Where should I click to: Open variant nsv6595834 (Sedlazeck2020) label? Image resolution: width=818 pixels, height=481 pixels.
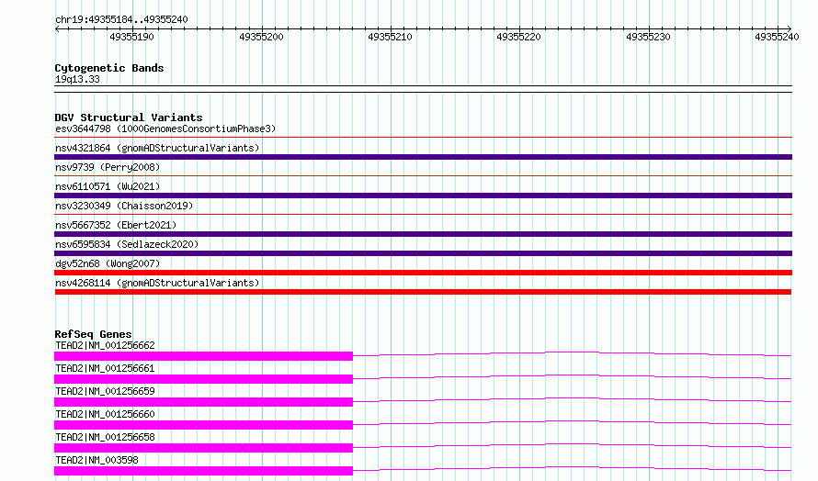point(127,244)
